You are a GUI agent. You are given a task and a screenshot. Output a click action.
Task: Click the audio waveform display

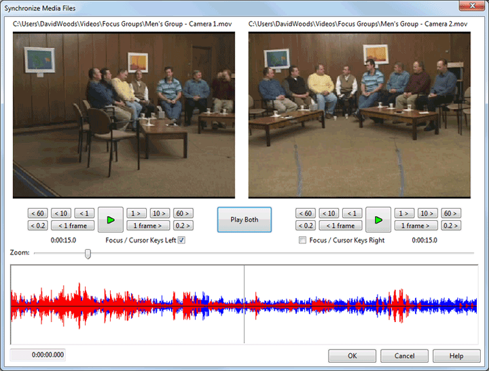(244, 304)
